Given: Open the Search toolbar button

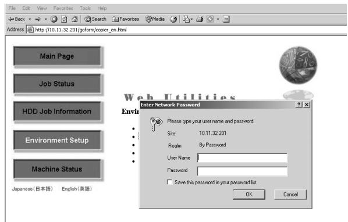Looking at the screenshot, I should [x=95, y=19].
